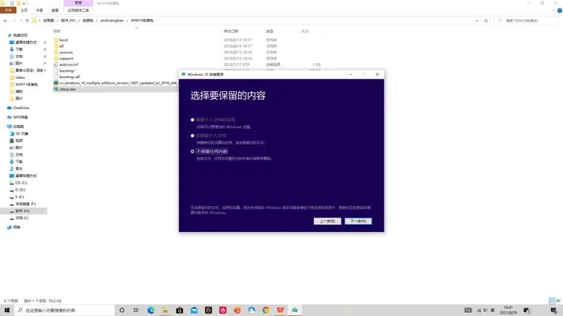Screen dimensions: 563x316
Task: Open WPS Office from the taskbar
Action: pyautogui.click(x=280, y=310)
